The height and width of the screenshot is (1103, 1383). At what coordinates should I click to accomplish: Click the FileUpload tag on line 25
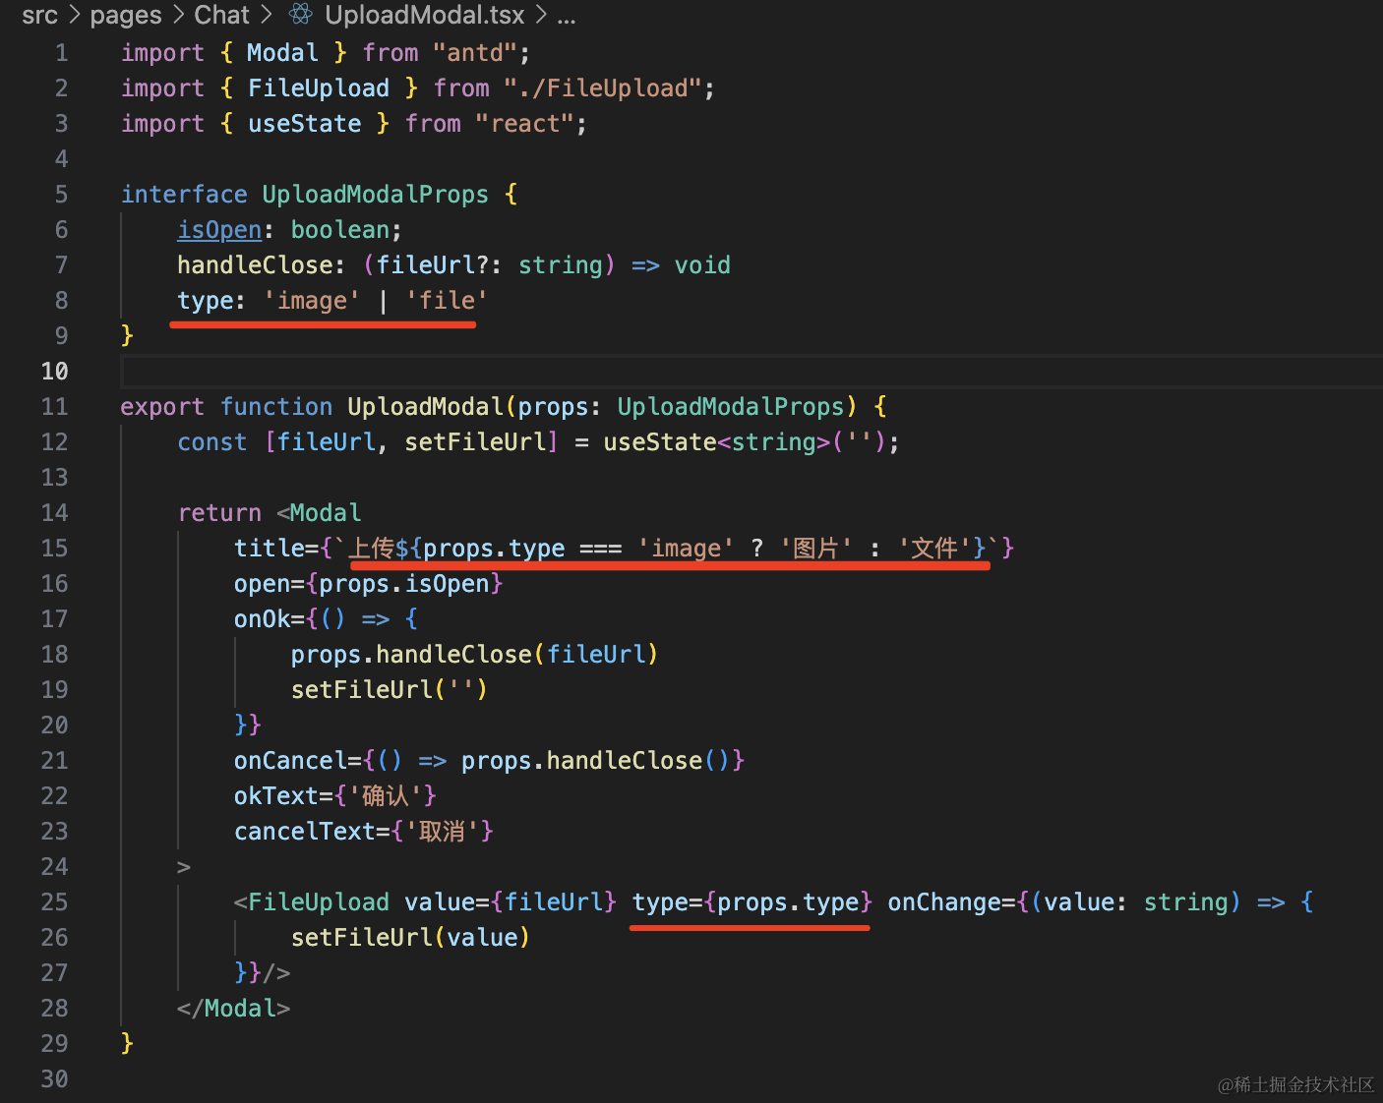318,902
